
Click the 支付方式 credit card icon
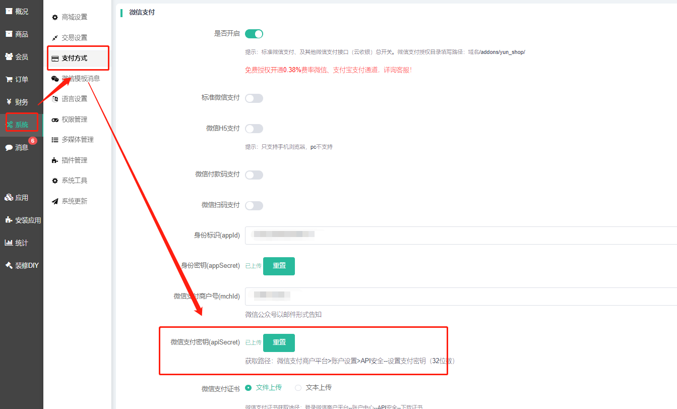pyautogui.click(x=55, y=59)
